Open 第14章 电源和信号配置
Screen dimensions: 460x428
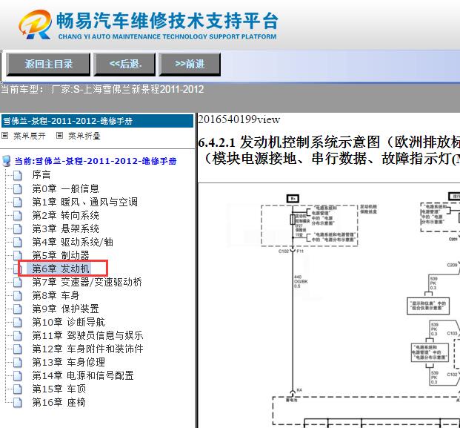83,375
